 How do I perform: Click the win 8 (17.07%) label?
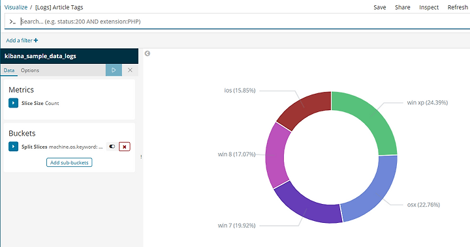click(x=236, y=154)
